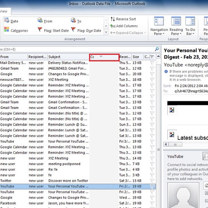Expand the arrangement gallery more button

pos(106,32)
